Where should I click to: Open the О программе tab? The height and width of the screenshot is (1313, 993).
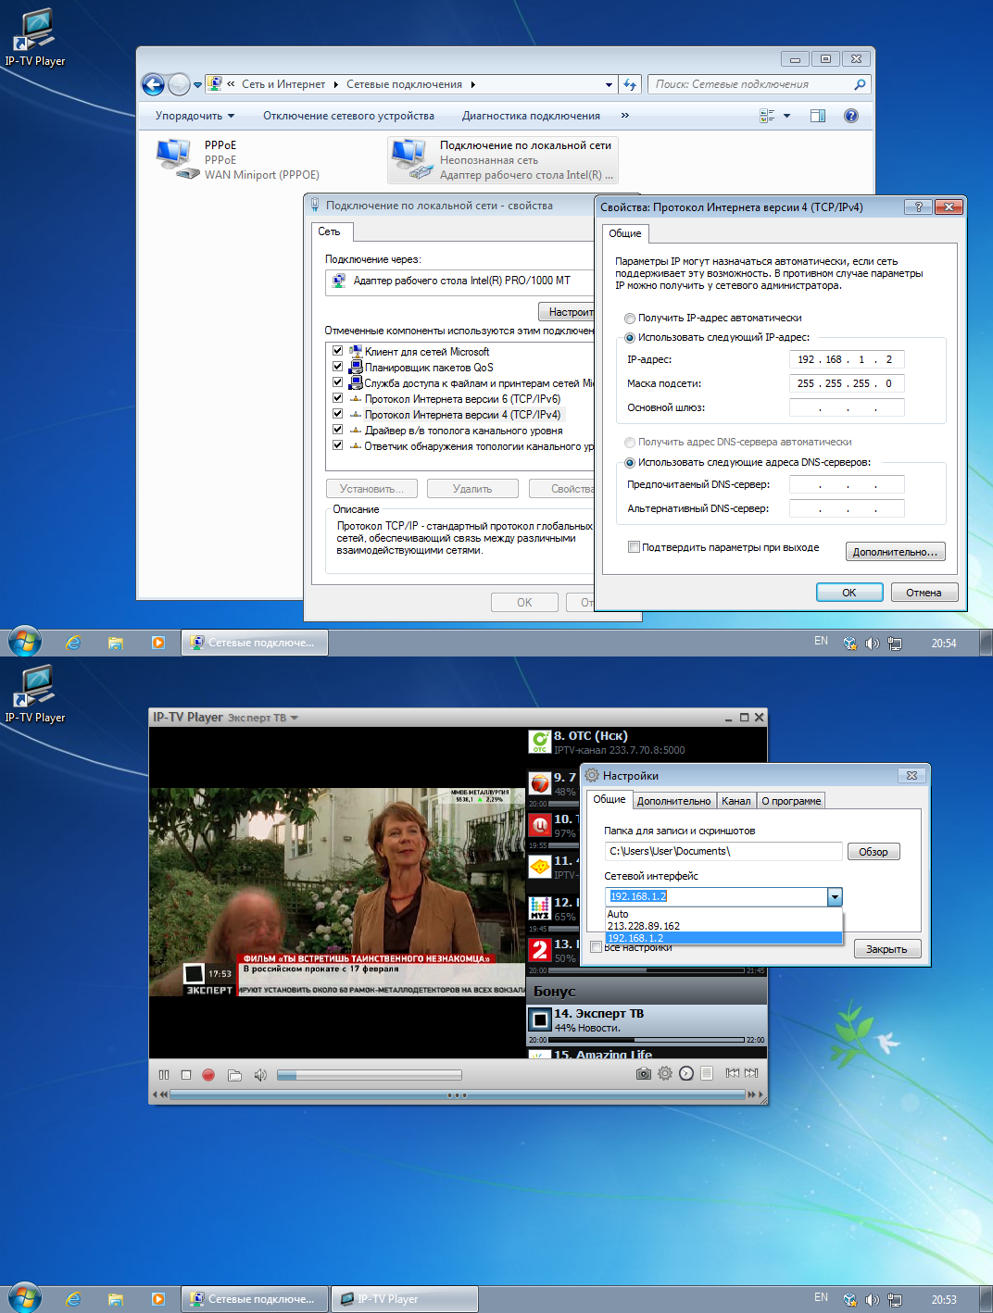[x=791, y=801]
